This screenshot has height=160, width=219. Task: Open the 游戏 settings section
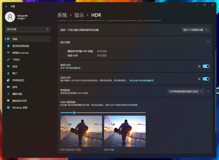15,87
